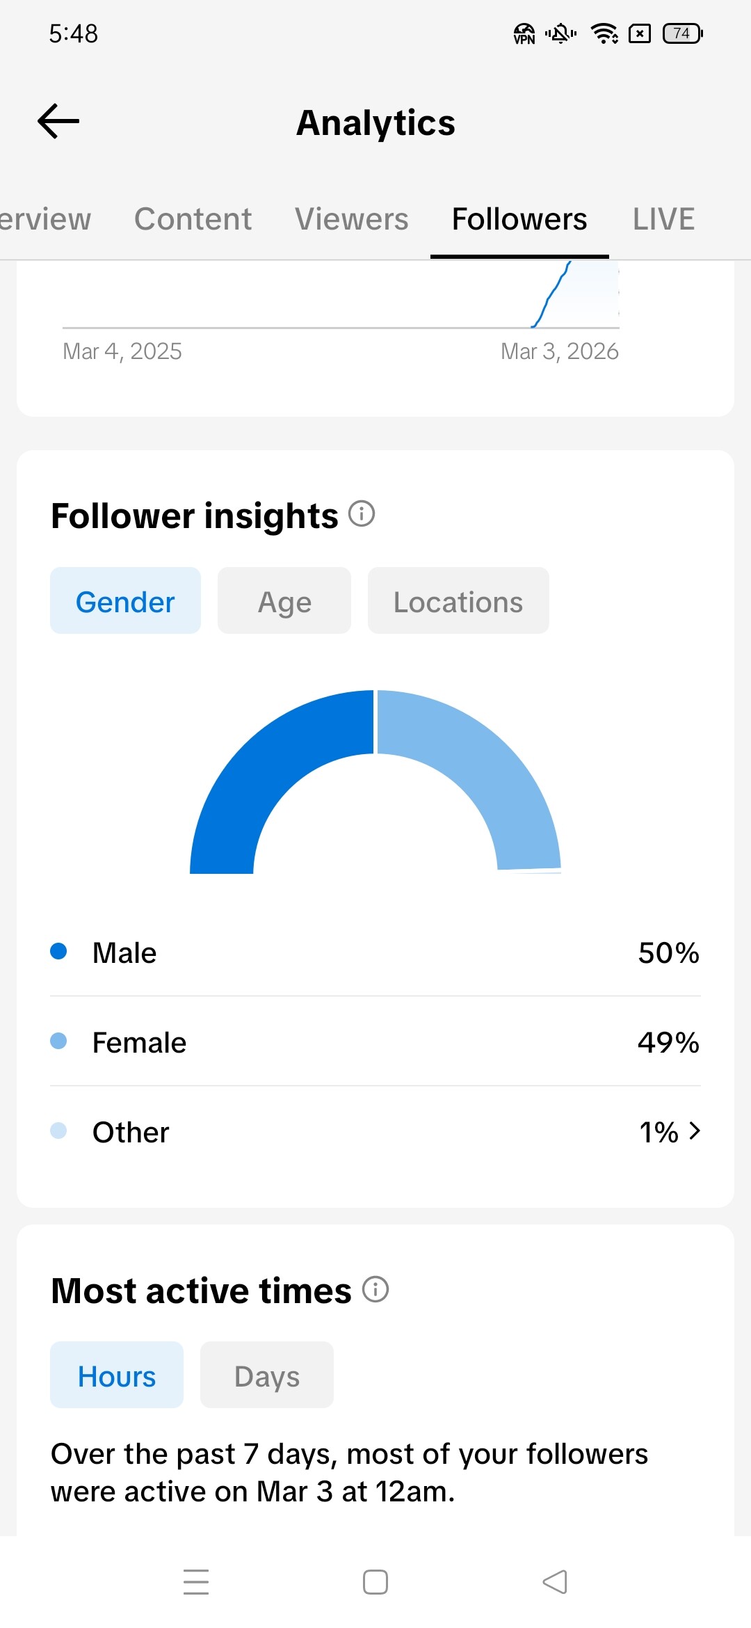The height and width of the screenshot is (1628, 751).
Task: Go to the LIVE tab
Action: [x=663, y=219]
